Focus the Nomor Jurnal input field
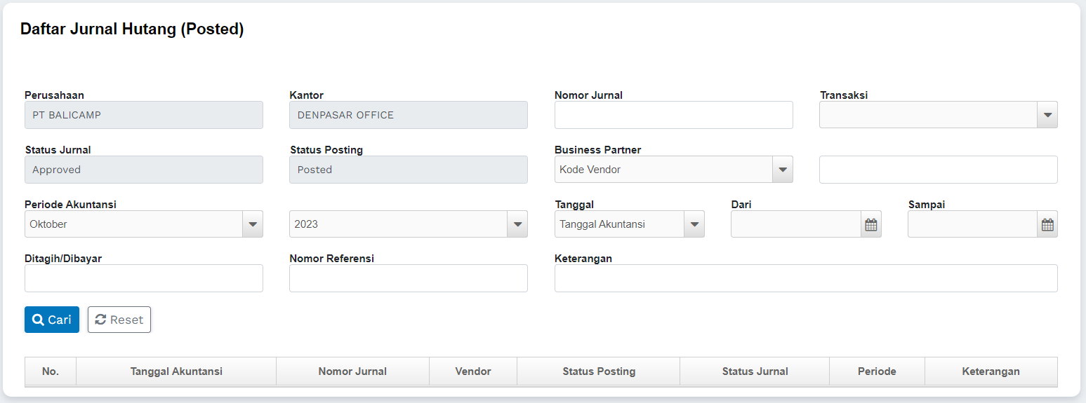Viewport: 1086px width, 403px height. [673, 115]
